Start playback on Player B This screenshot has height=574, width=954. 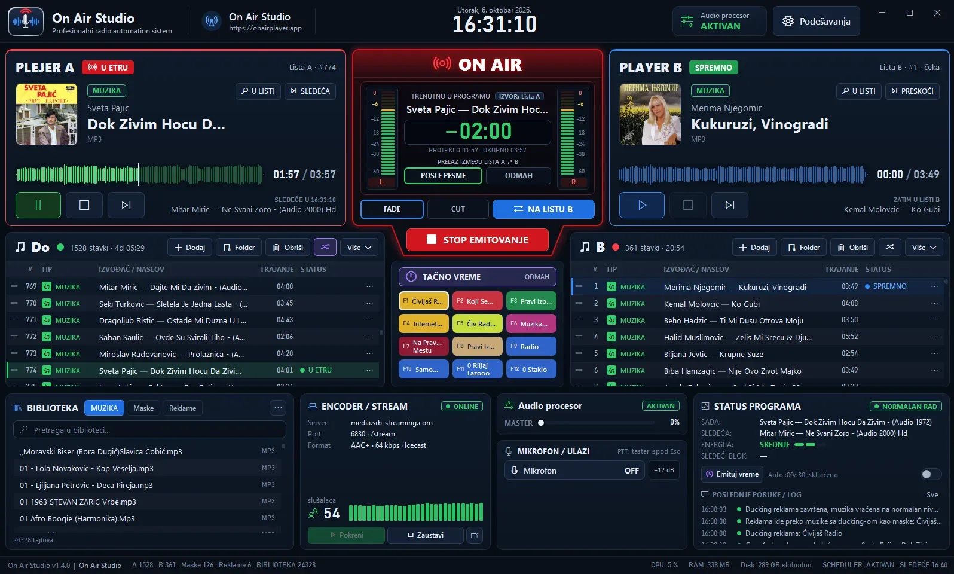pyautogui.click(x=642, y=205)
